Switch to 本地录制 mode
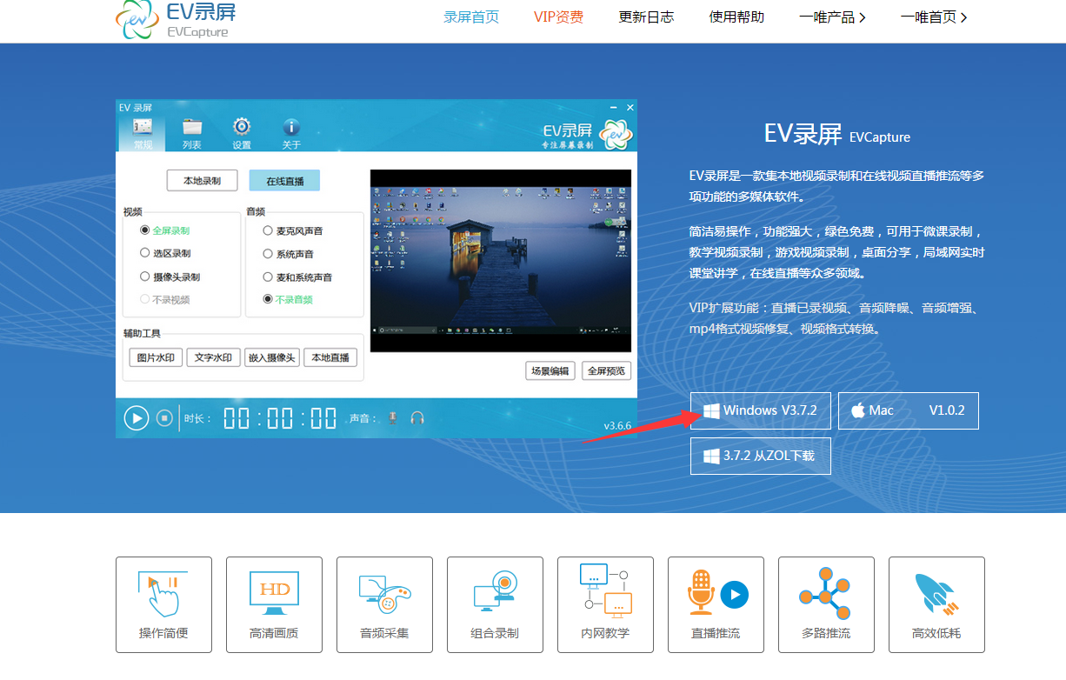Screen dimensions: 1066x680 click(202, 181)
